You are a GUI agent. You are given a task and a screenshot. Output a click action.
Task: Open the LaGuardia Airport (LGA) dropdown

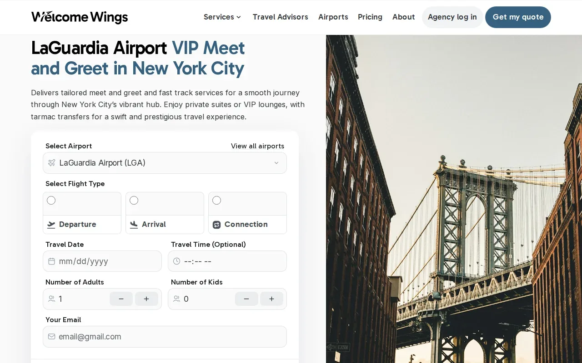click(x=165, y=163)
